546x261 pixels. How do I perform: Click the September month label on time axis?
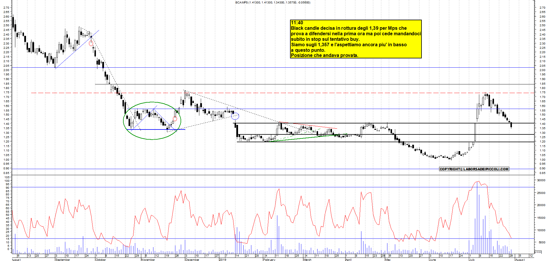[63, 260]
